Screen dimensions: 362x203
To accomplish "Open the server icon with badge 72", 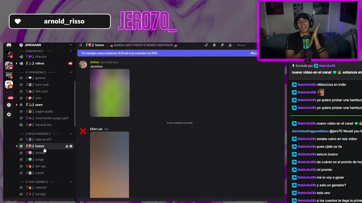I will (x=9, y=65).
